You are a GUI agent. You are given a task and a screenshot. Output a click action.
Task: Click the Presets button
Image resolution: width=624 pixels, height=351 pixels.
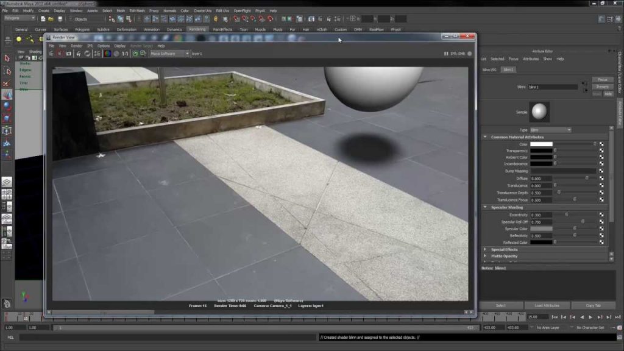click(602, 87)
